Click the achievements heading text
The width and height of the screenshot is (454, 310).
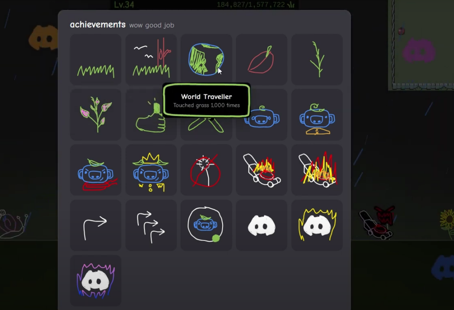point(98,25)
